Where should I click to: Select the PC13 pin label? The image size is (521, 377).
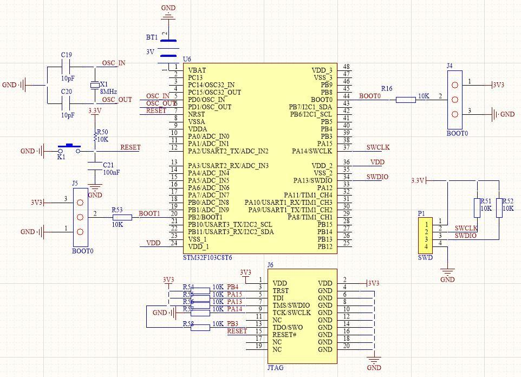[x=196, y=77]
